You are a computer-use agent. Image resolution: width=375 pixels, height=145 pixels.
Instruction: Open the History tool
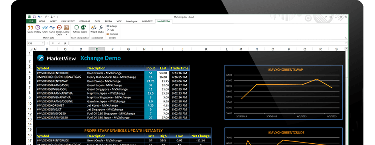click(x=37, y=29)
